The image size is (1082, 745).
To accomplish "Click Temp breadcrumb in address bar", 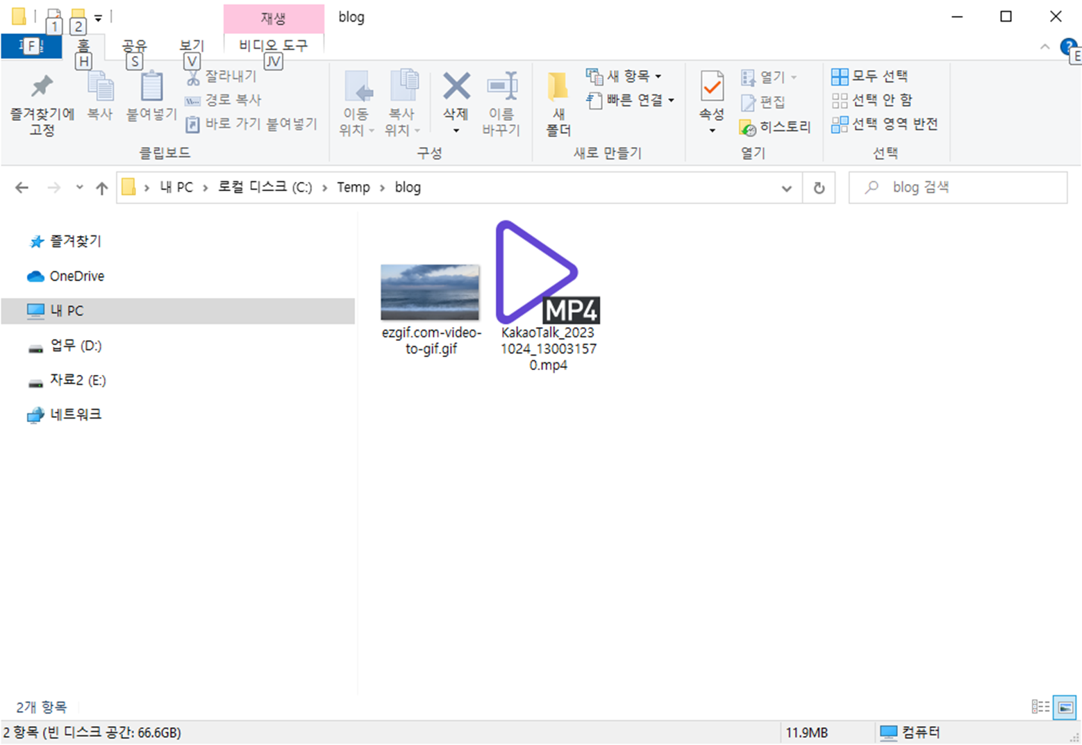I will tap(353, 187).
